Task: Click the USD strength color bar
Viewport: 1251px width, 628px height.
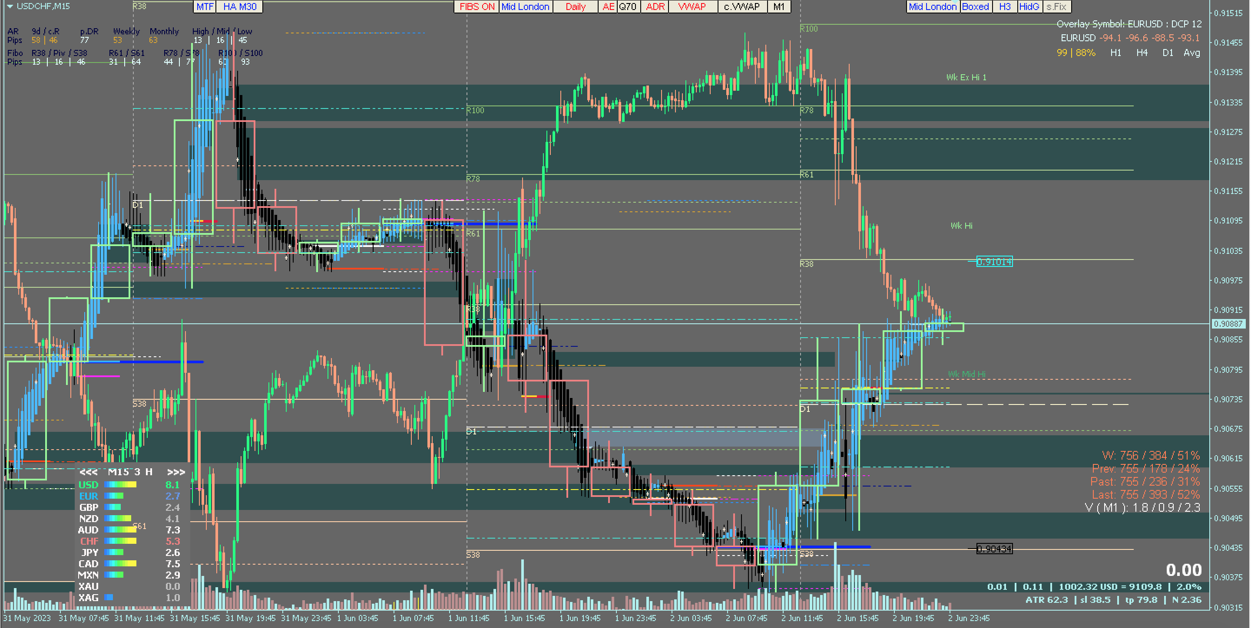Action: point(120,484)
